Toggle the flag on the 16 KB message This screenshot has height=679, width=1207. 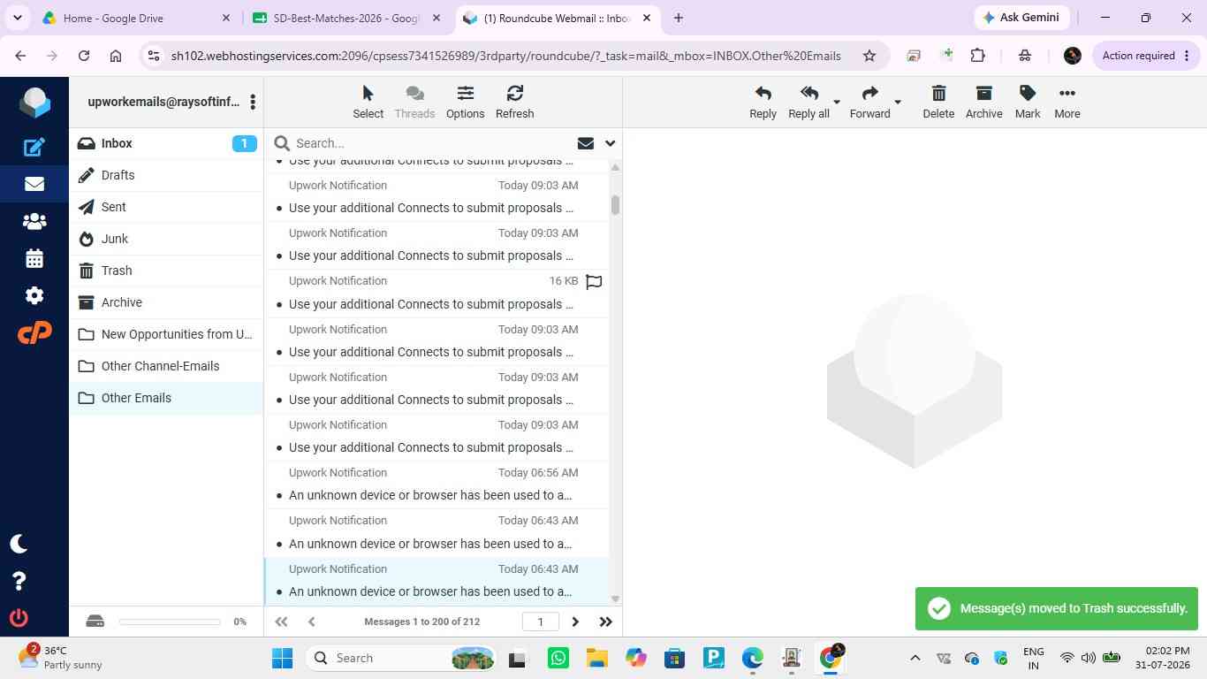[x=595, y=282]
